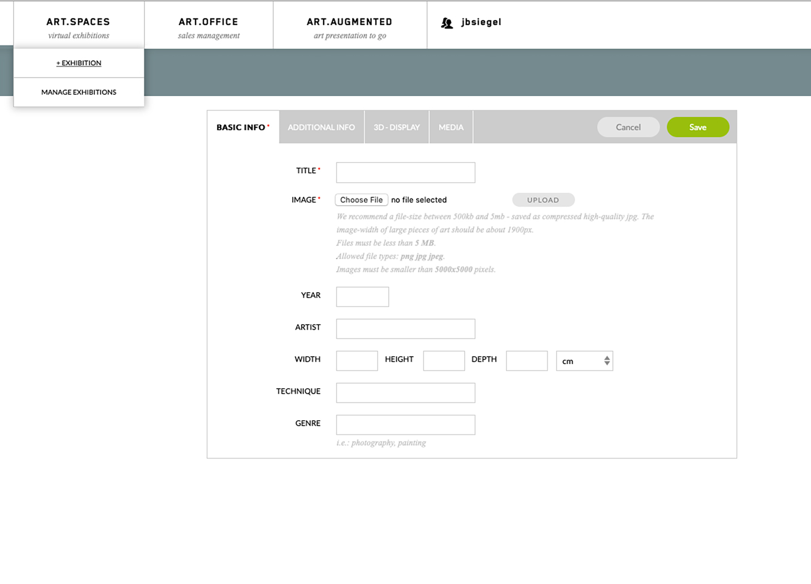Select Manage Exhibitions menu entry
The image size is (811, 584).
tap(79, 92)
